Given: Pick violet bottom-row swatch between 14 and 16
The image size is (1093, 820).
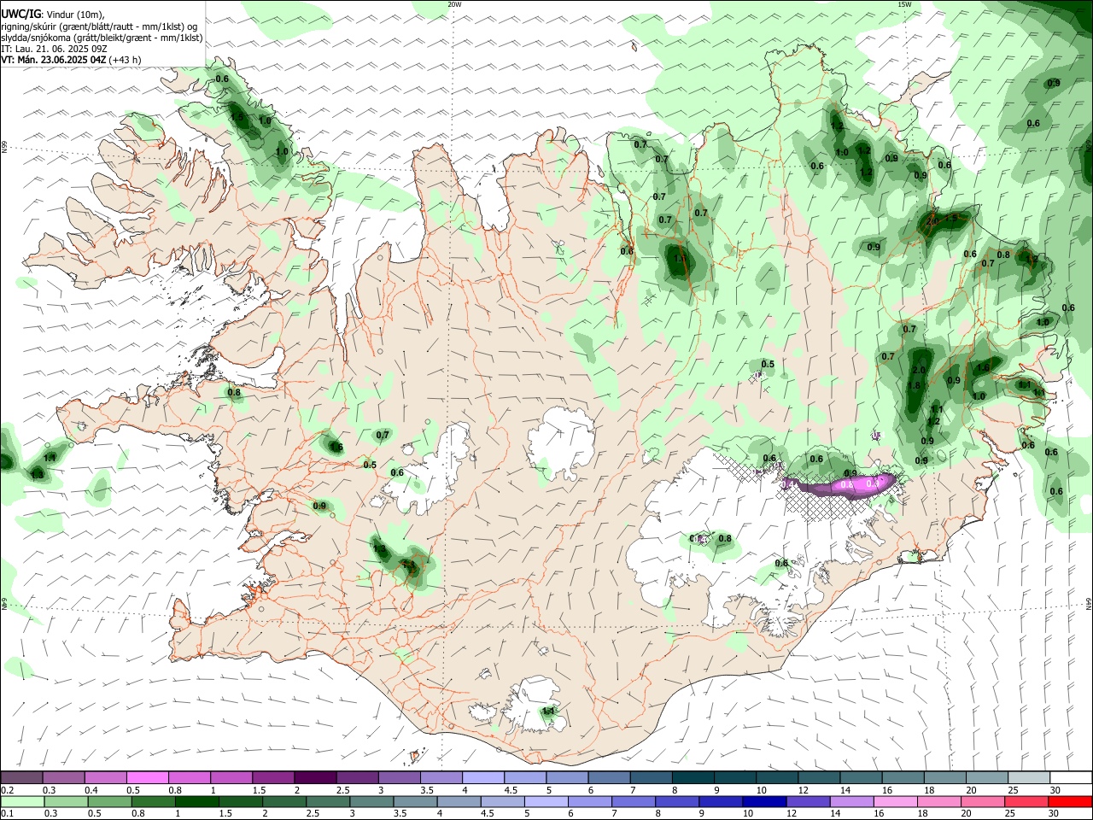Looking at the screenshot, I should pyautogui.click(x=851, y=802).
